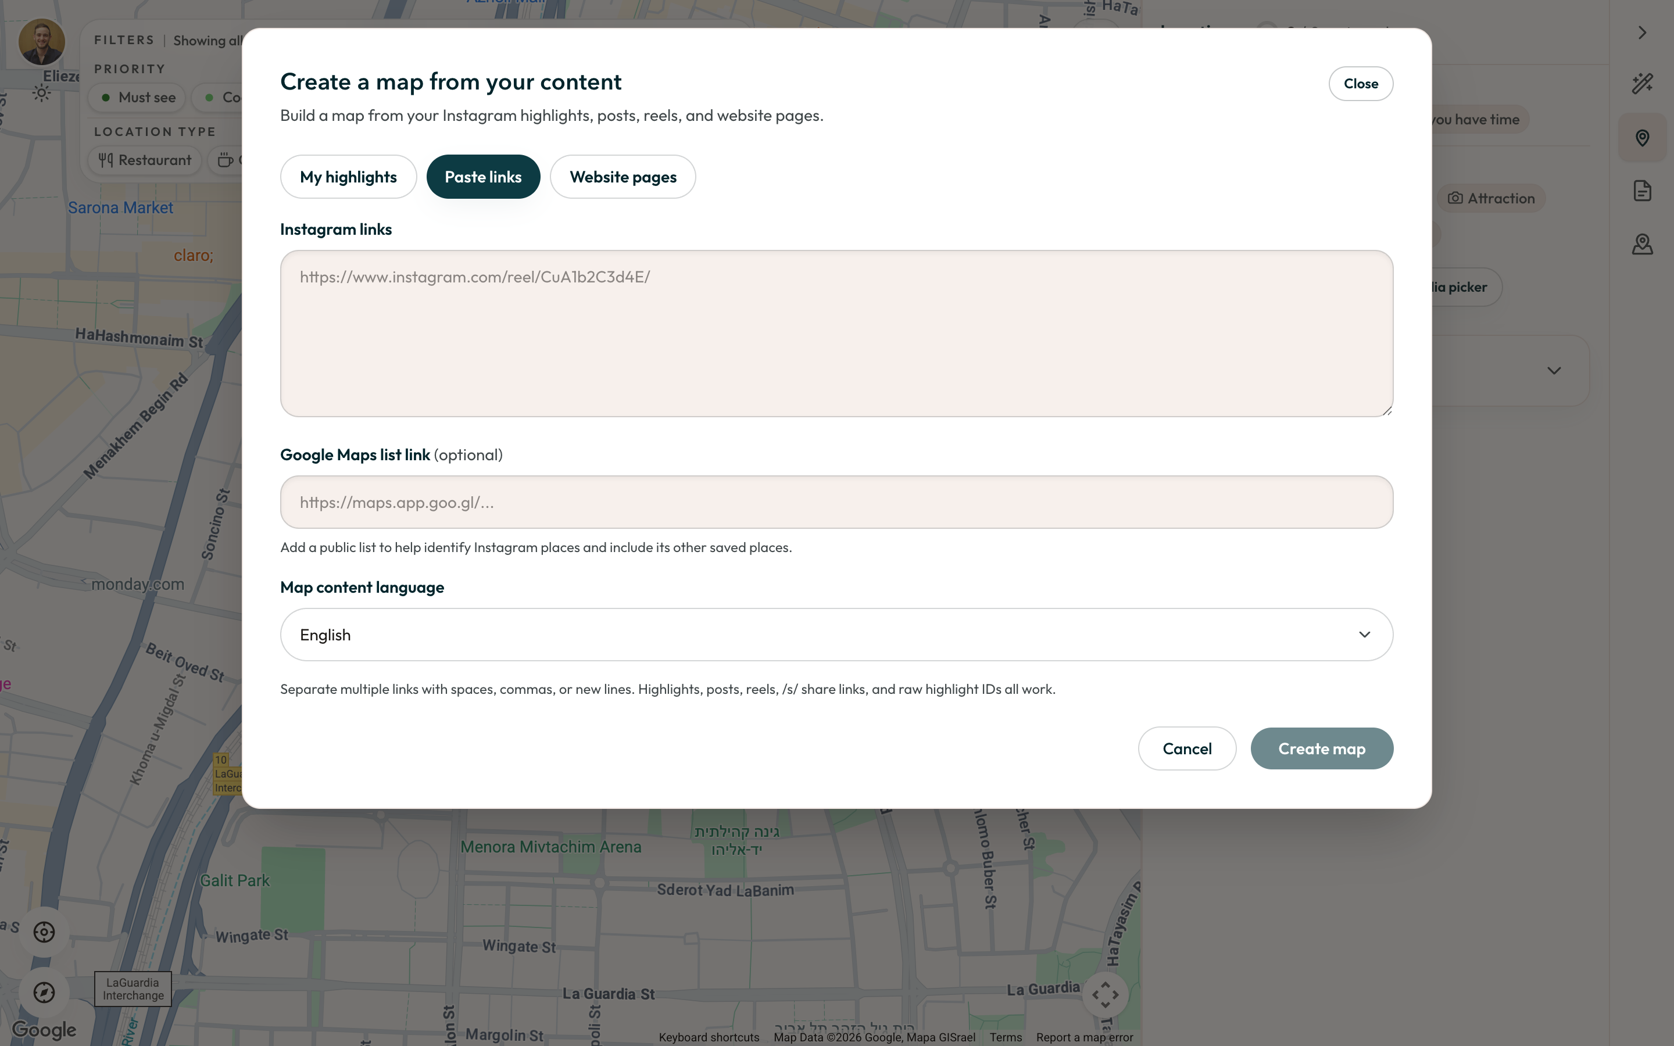Expand the right panel chevron arrow
The height and width of the screenshot is (1046, 1674).
[x=1641, y=33]
